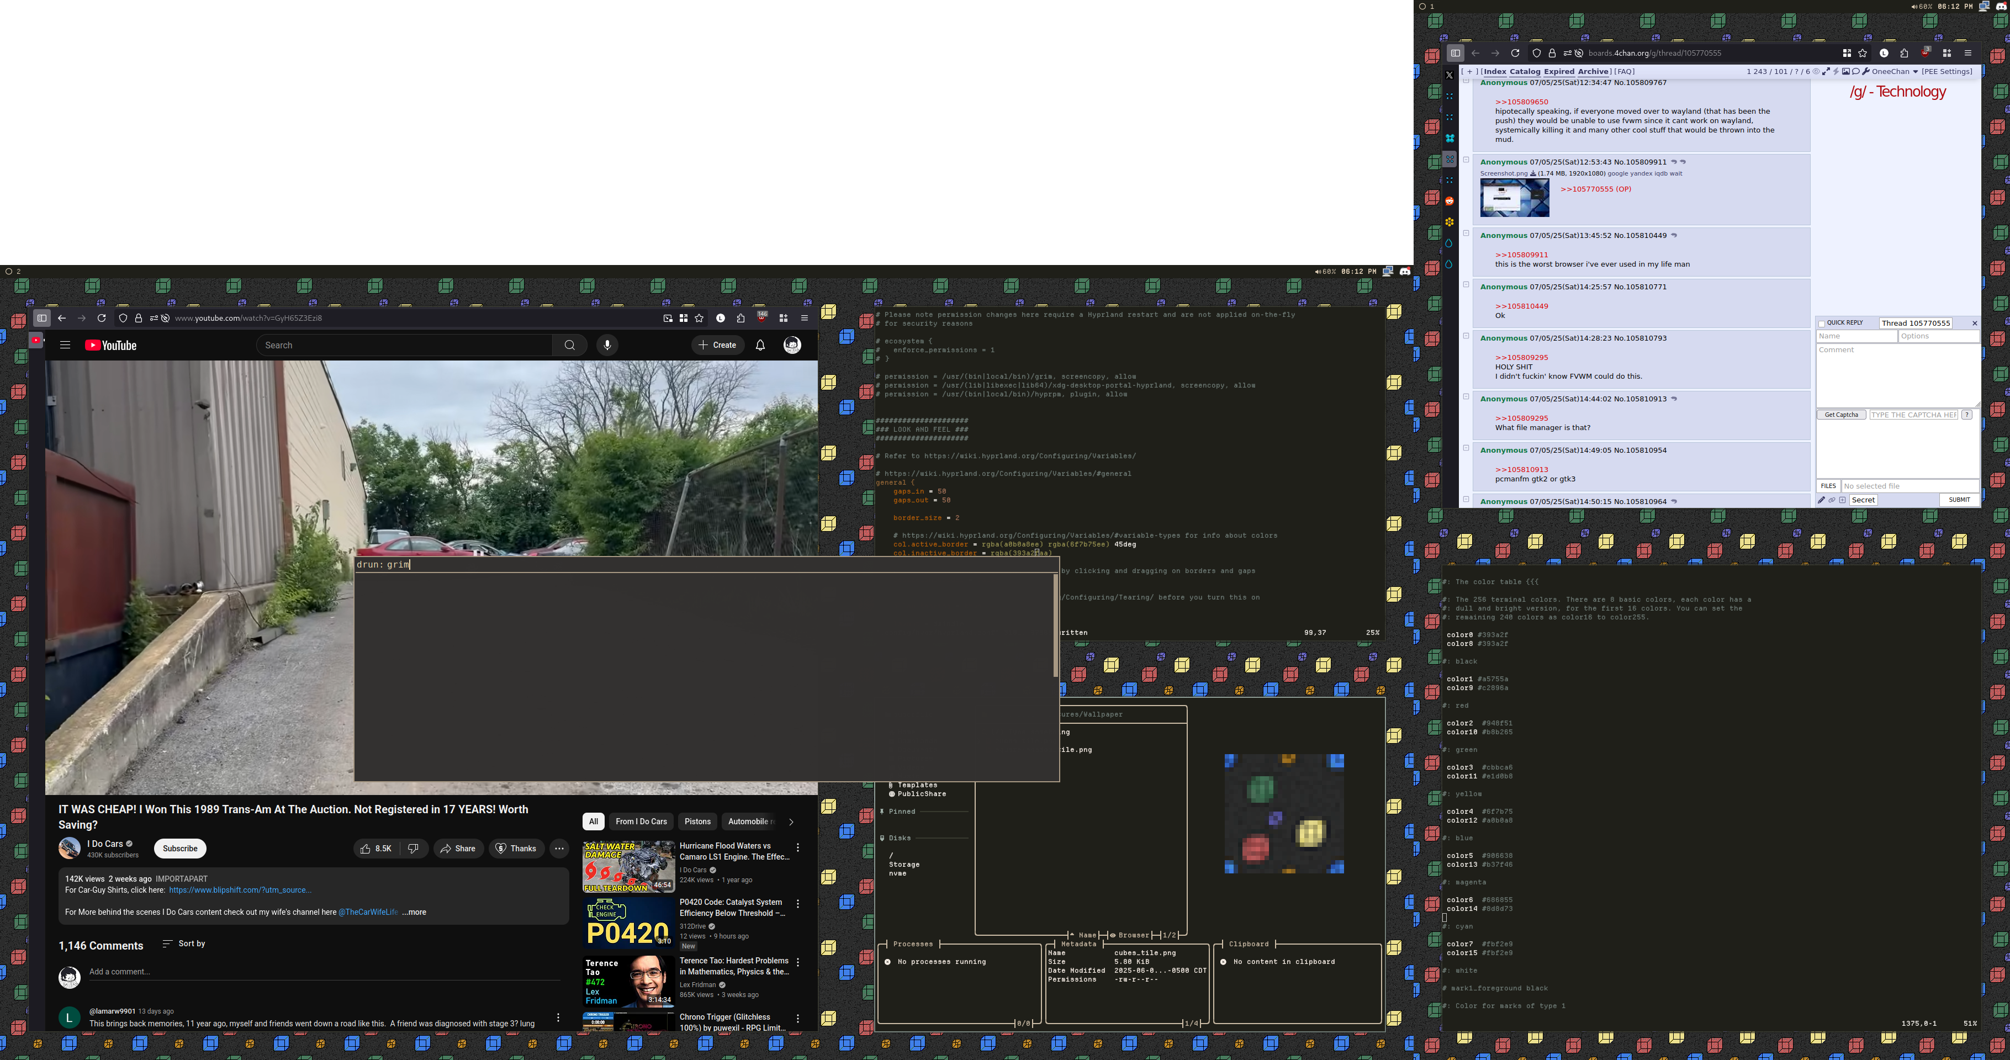This screenshot has width=2010, height=1060.
Task: Open more actions ellipsis beside Thanks
Action: [559, 849]
